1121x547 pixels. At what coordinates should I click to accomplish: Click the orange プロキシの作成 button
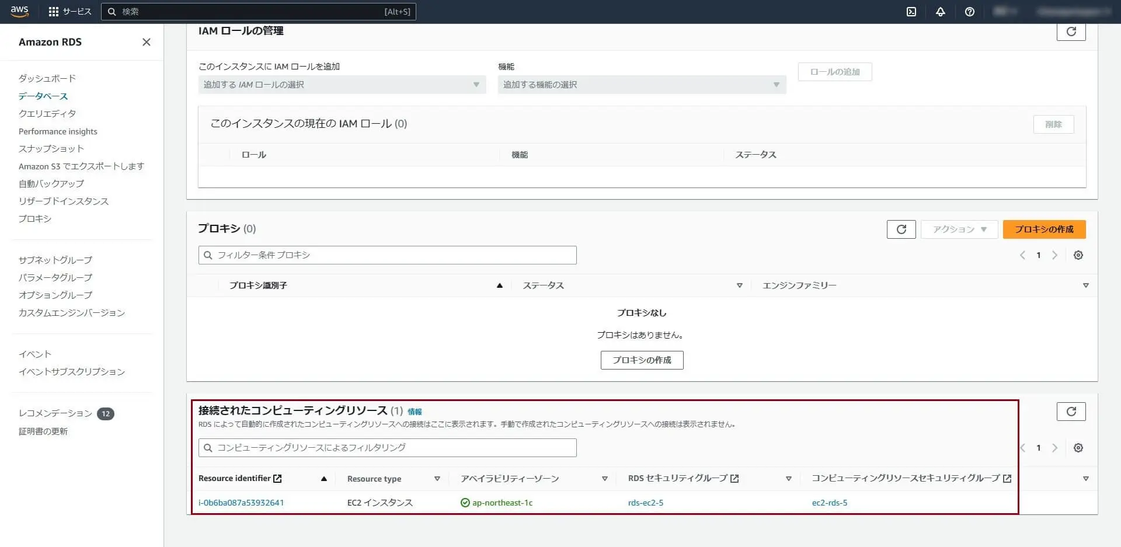tap(1044, 229)
